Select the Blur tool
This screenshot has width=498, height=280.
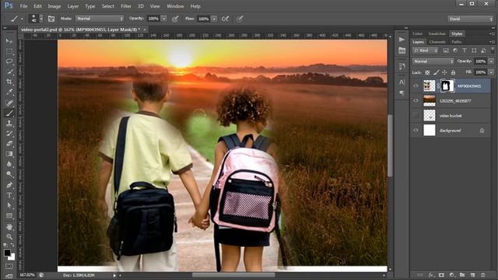[9, 164]
